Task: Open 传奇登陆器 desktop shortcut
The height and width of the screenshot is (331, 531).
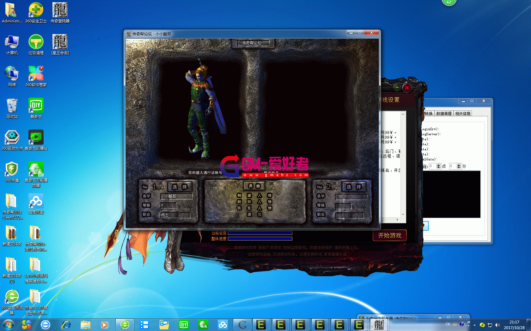Action: [60, 13]
